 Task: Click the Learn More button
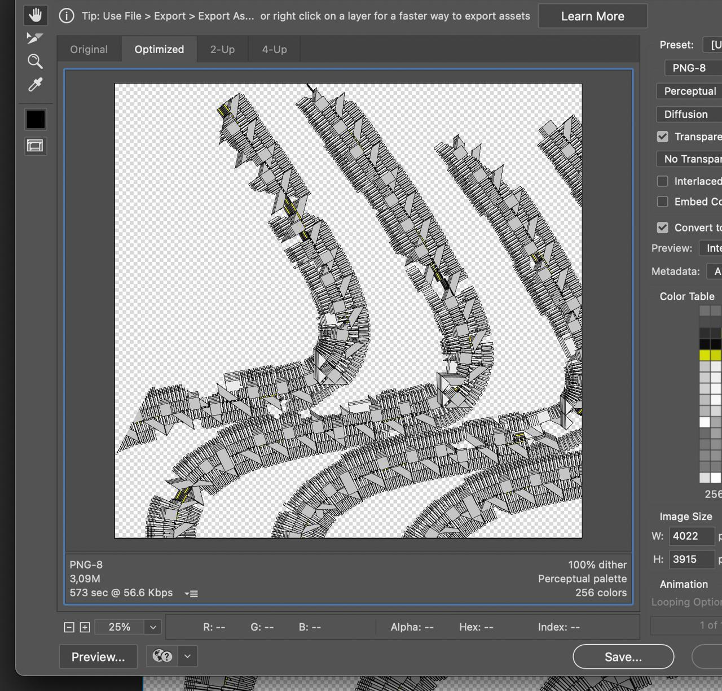[x=592, y=16]
